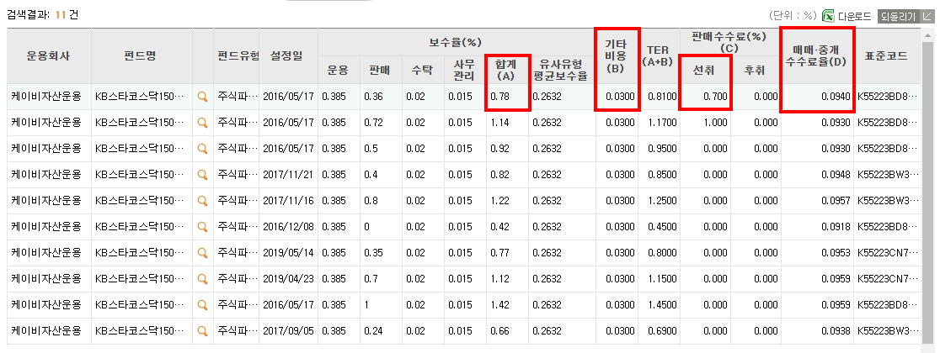Screen dimensions: 940x353
Task: Open magnifier icon in the 2019/04/23 row
Action: [x=203, y=279]
